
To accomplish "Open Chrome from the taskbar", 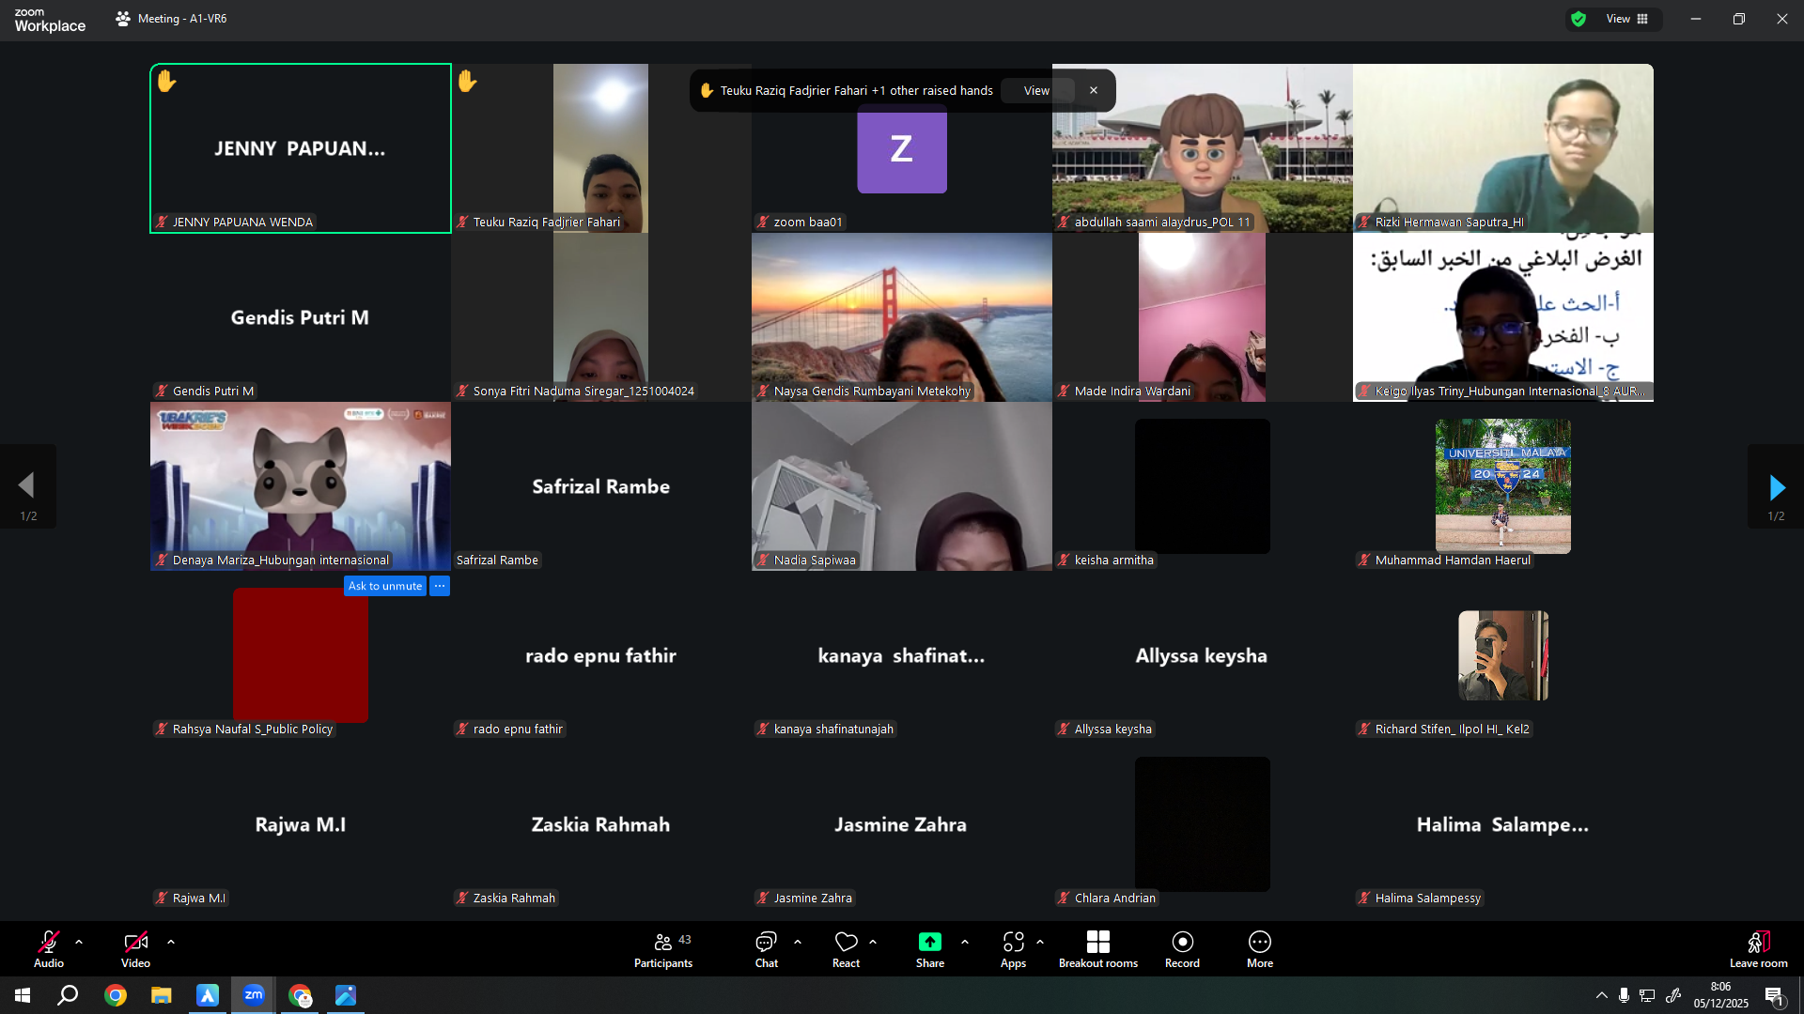I will [116, 995].
